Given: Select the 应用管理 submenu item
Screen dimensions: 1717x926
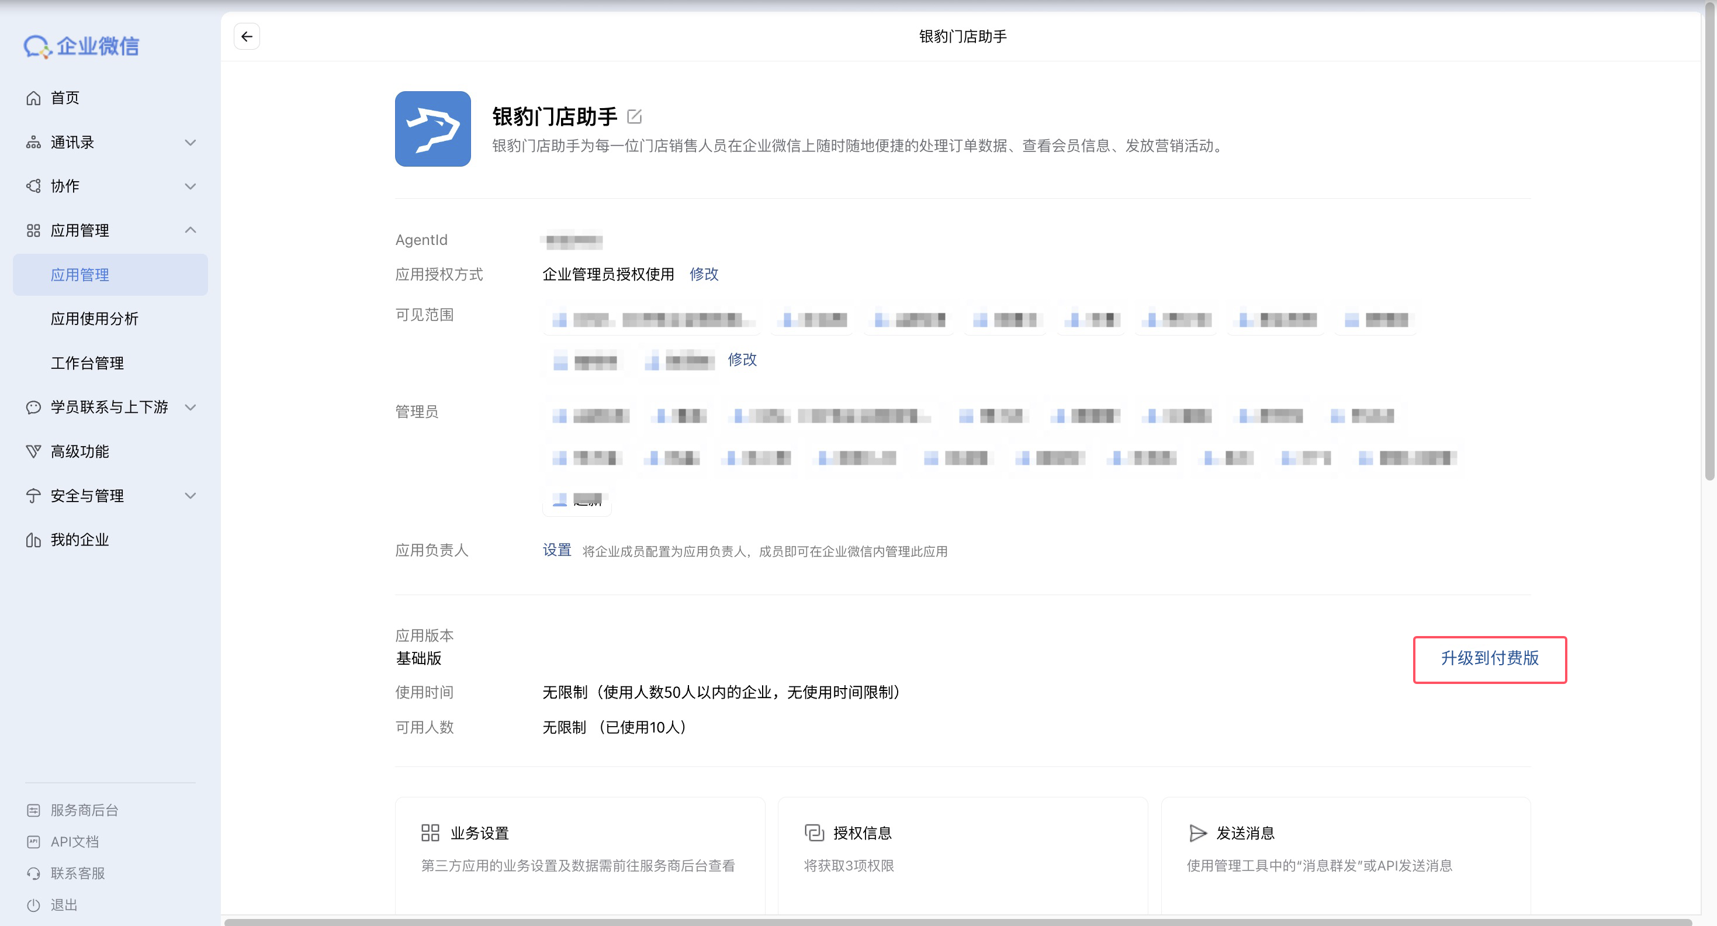Looking at the screenshot, I should click(110, 275).
